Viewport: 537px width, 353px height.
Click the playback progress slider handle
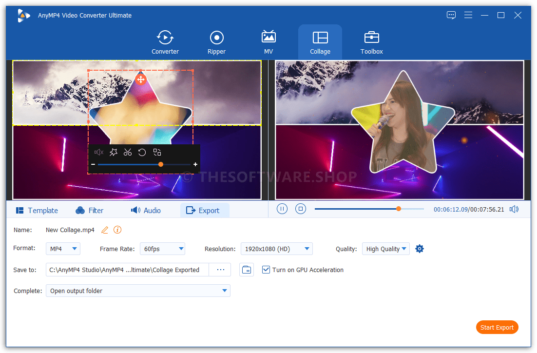(x=398, y=209)
